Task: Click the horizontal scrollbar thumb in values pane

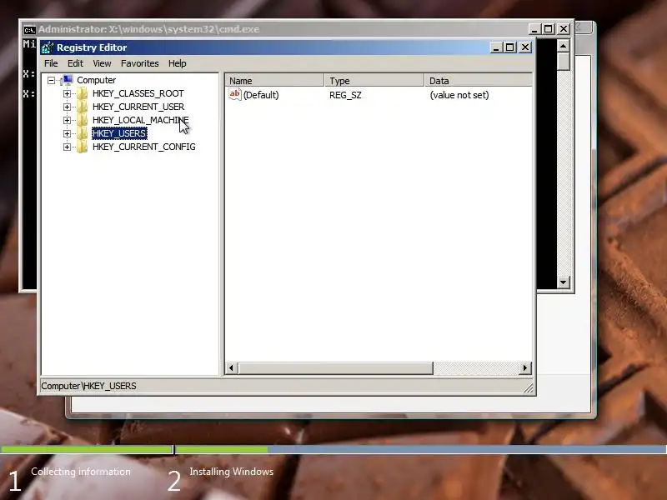Action: coord(336,367)
